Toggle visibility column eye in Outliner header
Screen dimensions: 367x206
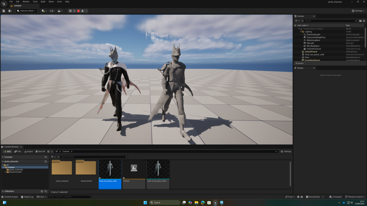pyautogui.click(x=295, y=25)
